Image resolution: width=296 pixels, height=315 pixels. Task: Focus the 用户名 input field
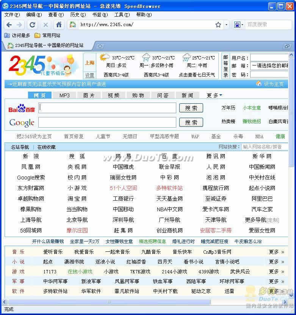(x=269, y=58)
